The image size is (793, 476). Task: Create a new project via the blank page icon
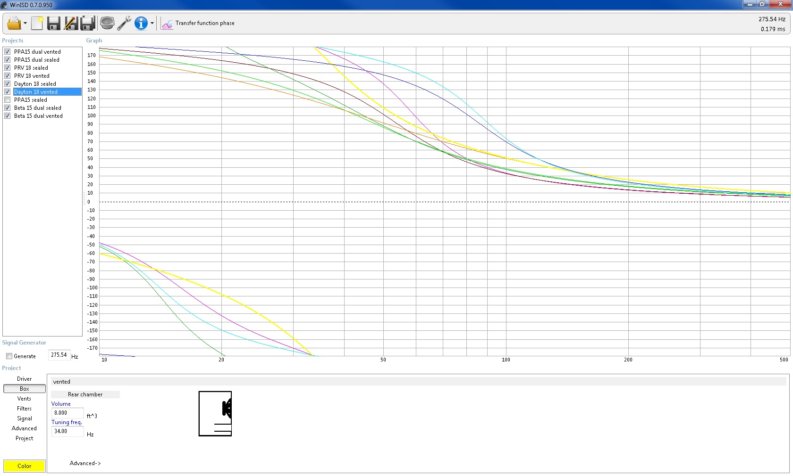click(x=37, y=23)
